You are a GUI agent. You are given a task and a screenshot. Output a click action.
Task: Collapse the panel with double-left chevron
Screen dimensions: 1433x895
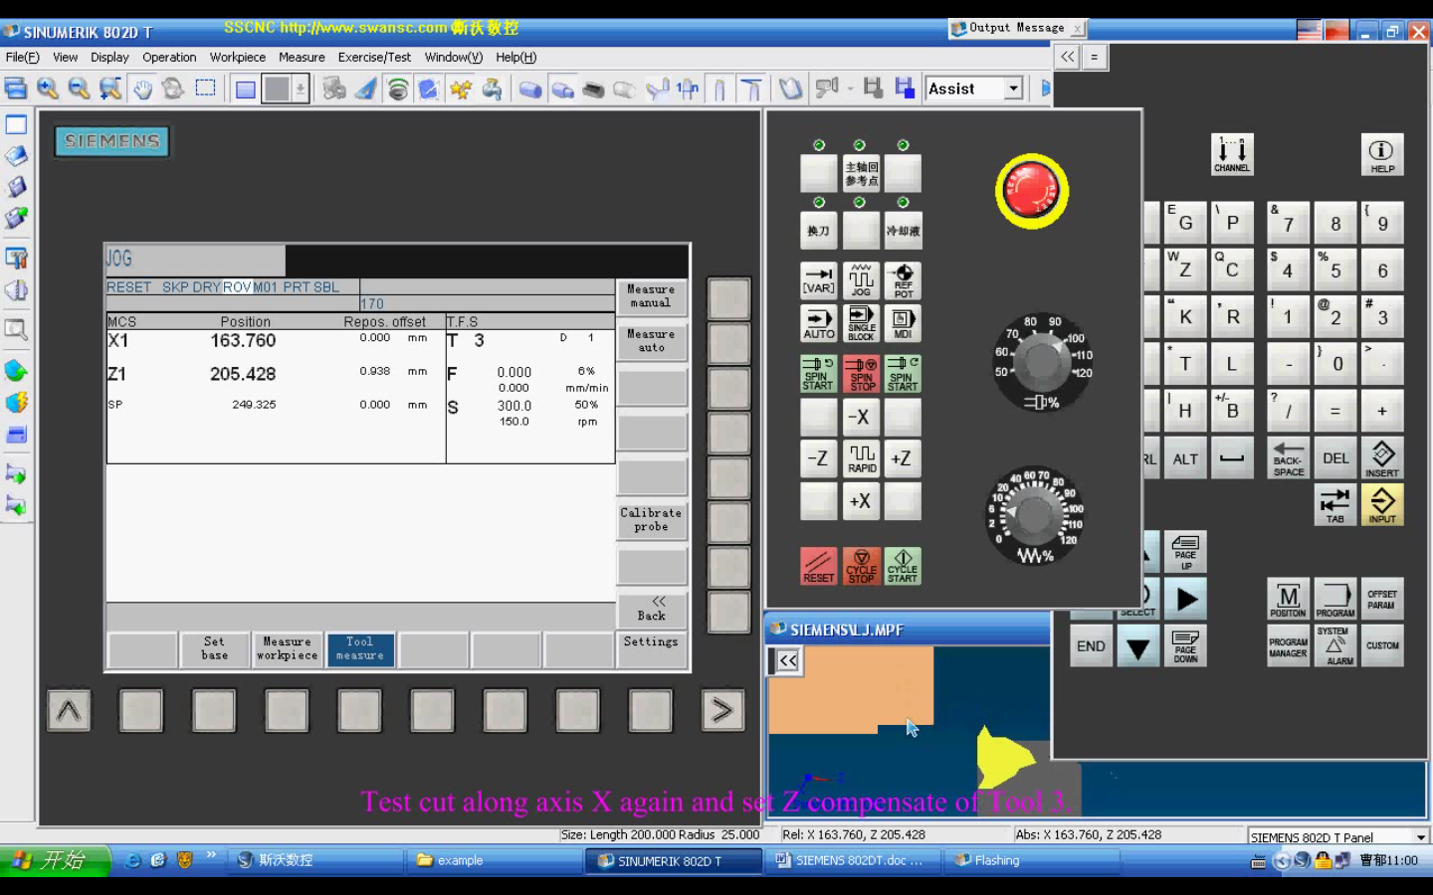coord(1067,57)
